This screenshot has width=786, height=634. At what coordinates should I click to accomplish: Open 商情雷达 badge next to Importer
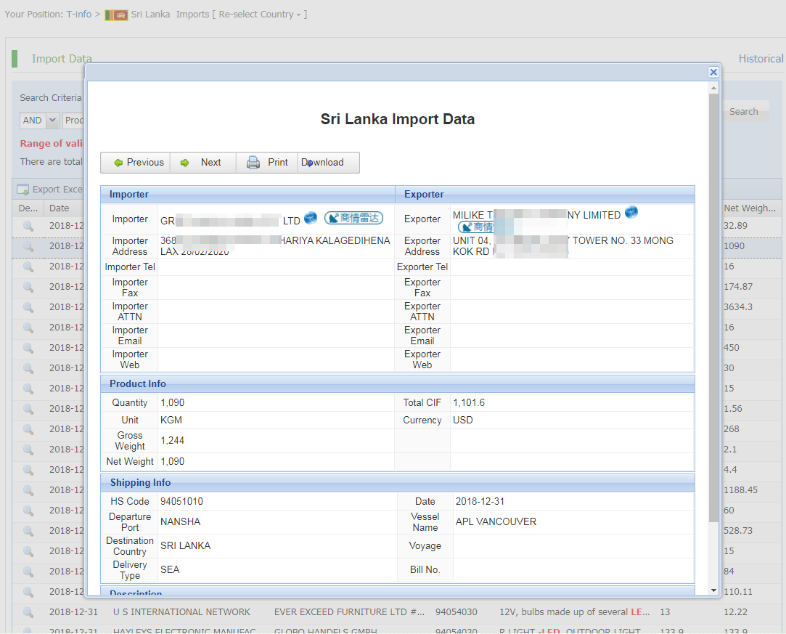(x=353, y=218)
